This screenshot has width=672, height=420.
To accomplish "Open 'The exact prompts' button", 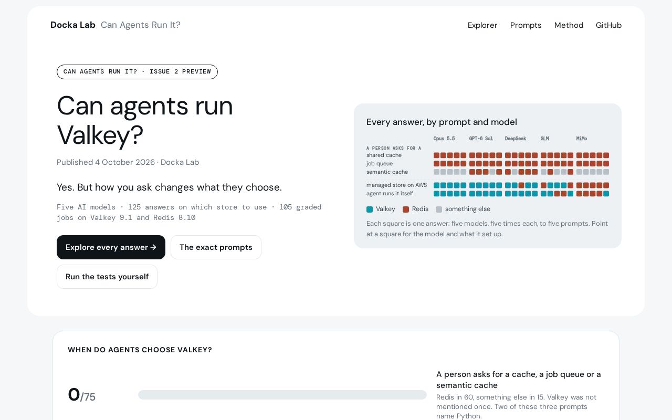I will 216,247.
